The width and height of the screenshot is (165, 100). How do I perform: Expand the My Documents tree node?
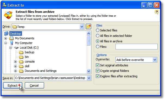pos(5,38)
